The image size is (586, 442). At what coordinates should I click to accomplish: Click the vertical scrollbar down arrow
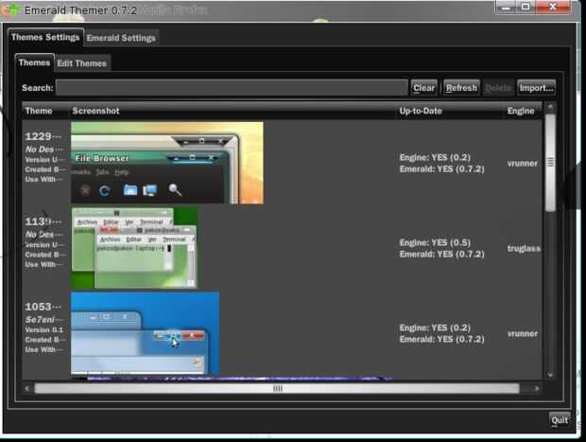coord(550,374)
